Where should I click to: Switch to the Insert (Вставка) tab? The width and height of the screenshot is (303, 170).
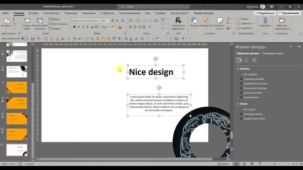coord(34,13)
